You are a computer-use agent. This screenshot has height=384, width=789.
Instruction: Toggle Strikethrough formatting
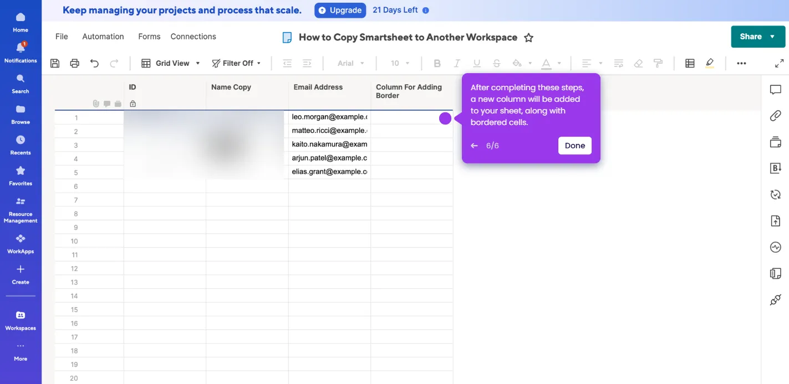tap(497, 63)
